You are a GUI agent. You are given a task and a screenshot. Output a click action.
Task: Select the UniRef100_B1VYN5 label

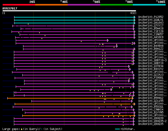click(151, 113)
